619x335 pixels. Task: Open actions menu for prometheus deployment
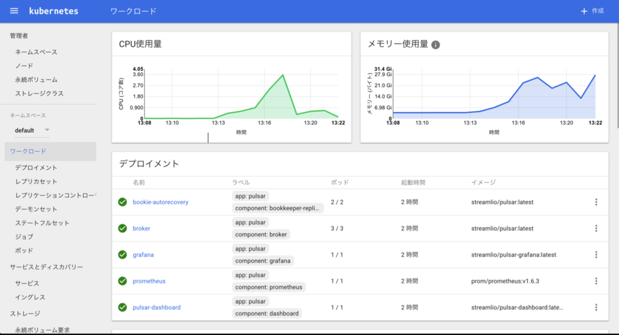[596, 281]
